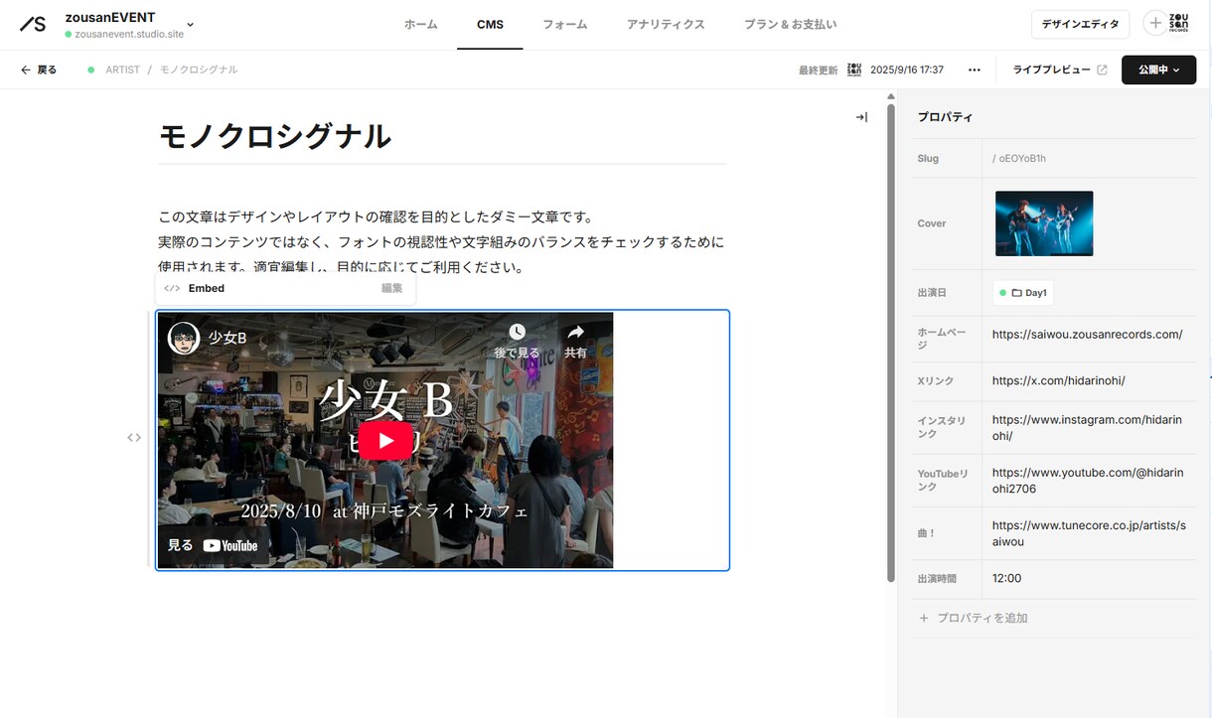Open the ホーム tab
Image resolution: width=1212 pixels, height=718 pixels.
(420, 25)
